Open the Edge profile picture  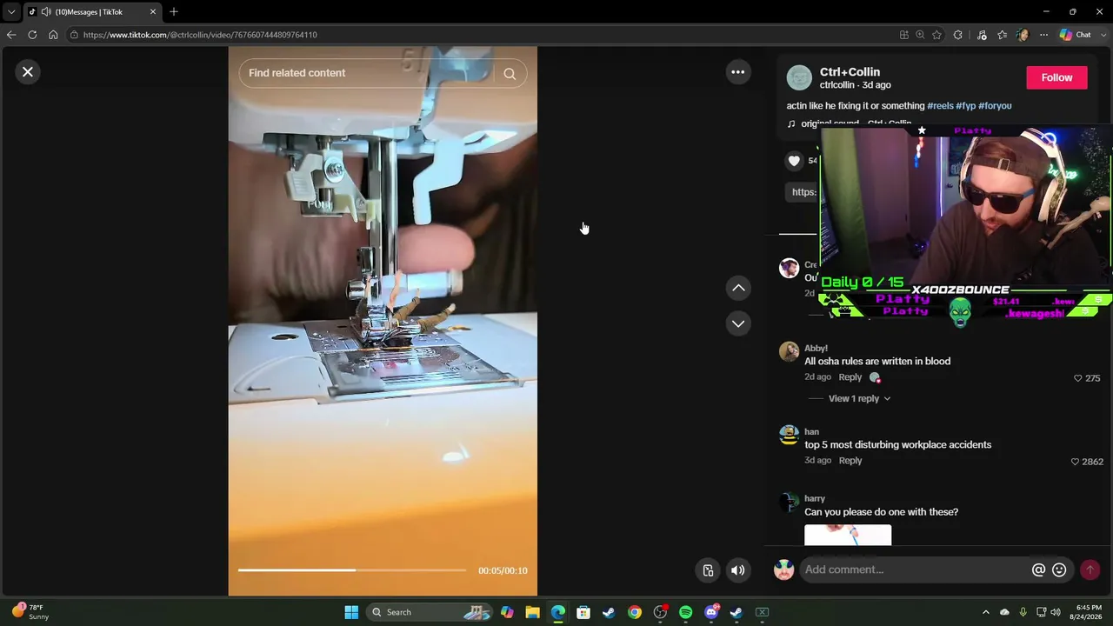tap(1023, 35)
